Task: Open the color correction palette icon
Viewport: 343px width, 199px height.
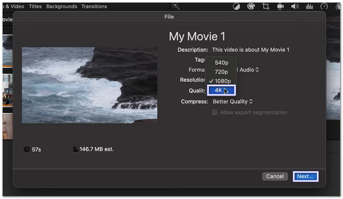Action: click(x=251, y=6)
